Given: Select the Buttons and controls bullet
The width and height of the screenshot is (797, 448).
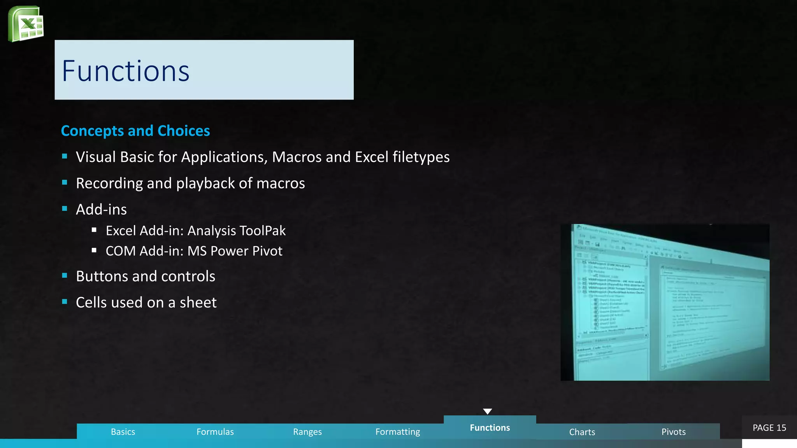Looking at the screenshot, I should tap(145, 276).
